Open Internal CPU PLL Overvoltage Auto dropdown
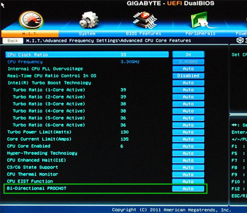 [x=188, y=69]
